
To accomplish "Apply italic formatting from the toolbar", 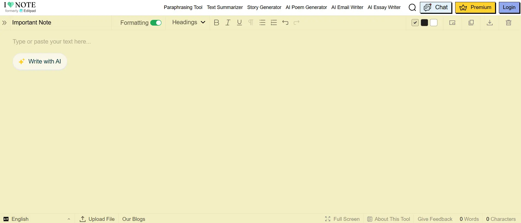I will 228,23.
